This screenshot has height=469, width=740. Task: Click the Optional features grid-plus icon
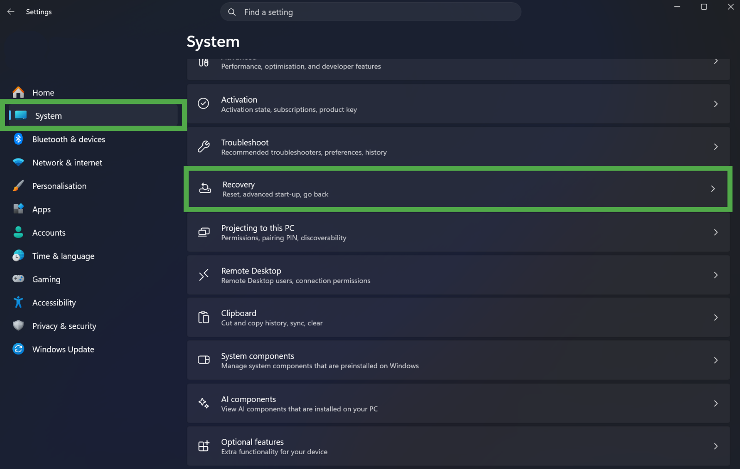pyautogui.click(x=203, y=446)
